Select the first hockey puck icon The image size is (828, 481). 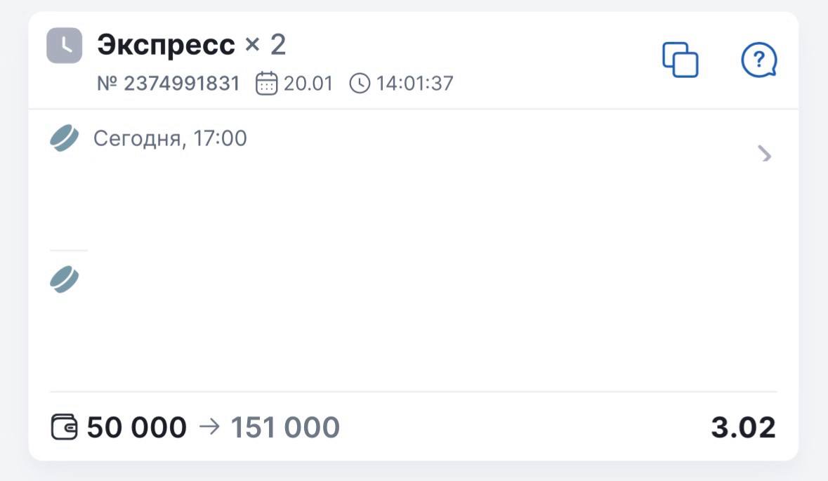click(x=64, y=138)
